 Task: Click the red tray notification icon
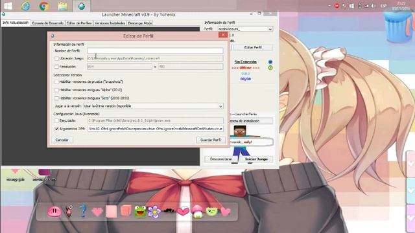[337, 6]
